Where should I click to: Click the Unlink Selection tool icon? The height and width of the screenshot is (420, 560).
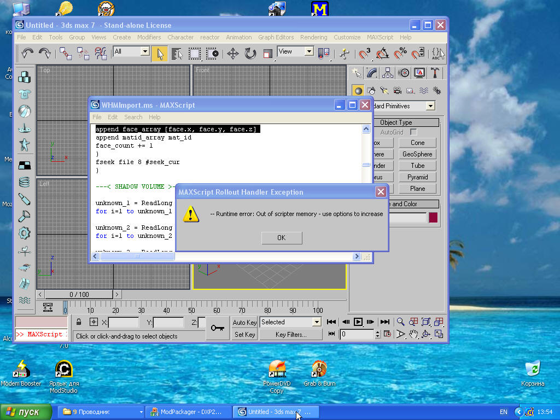83,54
